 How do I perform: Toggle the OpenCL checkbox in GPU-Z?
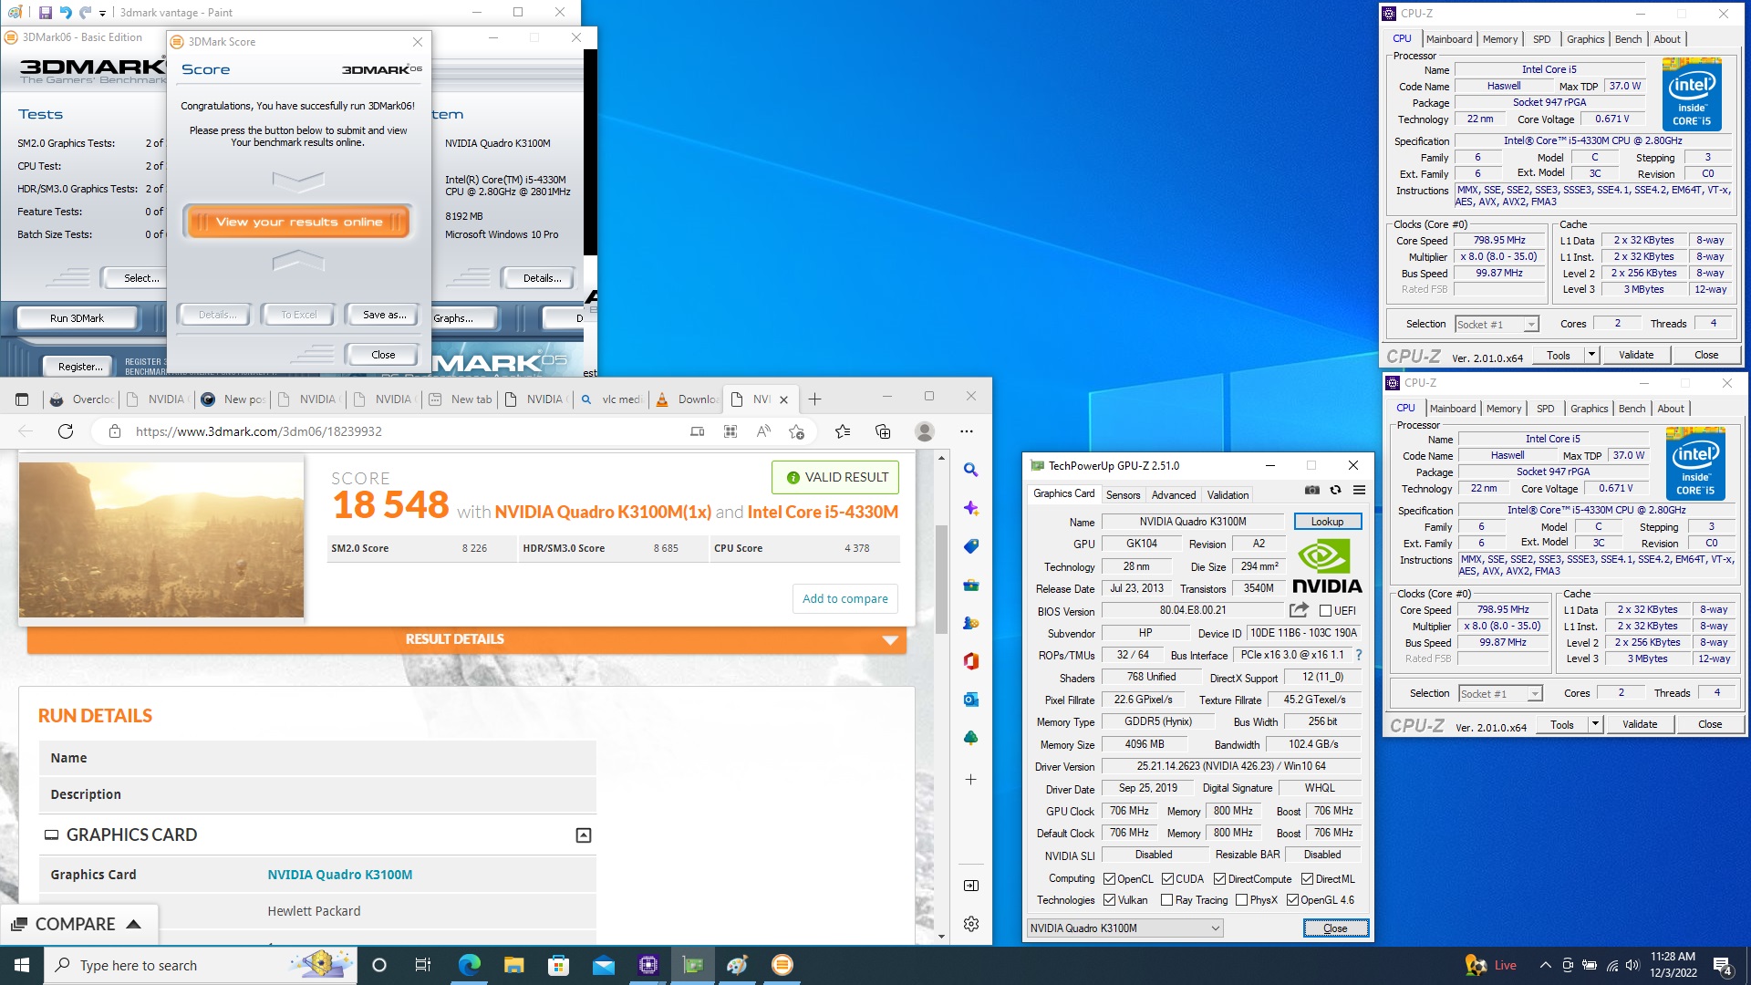[x=1109, y=879]
